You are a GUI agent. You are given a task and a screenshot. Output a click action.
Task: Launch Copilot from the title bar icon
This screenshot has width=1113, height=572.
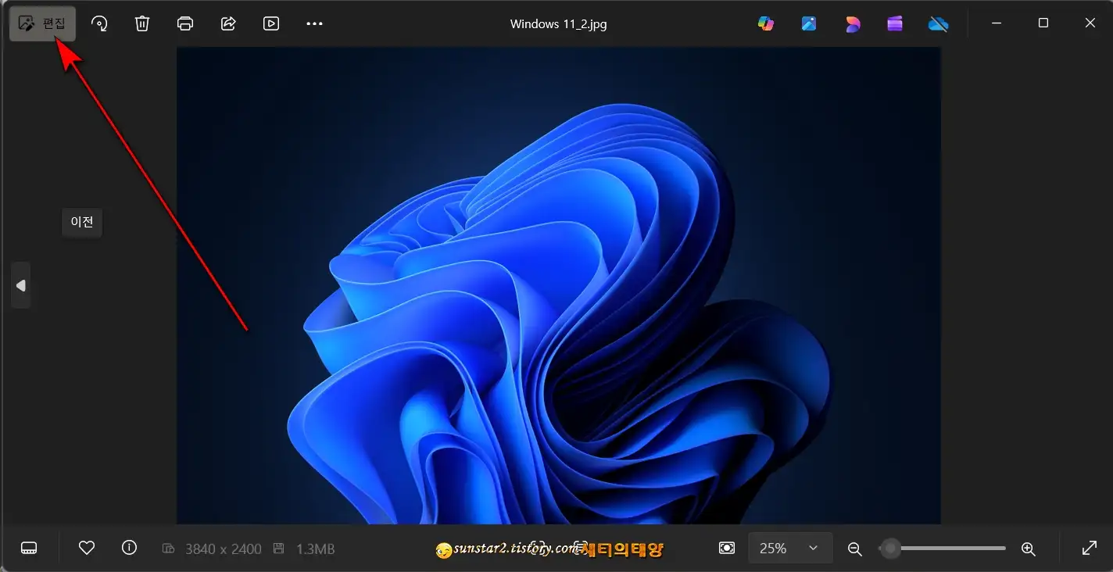[x=766, y=23]
